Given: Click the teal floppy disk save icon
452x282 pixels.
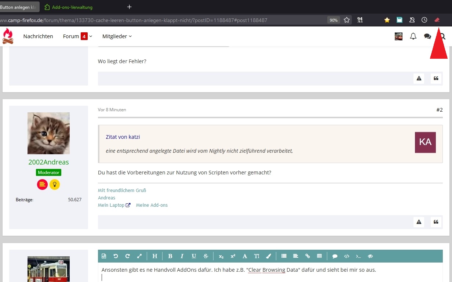Looking at the screenshot, I should point(400,20).
